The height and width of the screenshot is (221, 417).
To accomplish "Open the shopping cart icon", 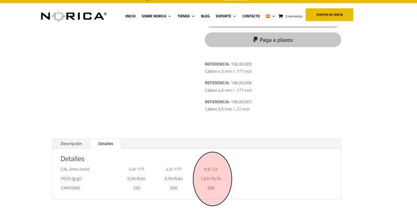I will click(280, 16).
